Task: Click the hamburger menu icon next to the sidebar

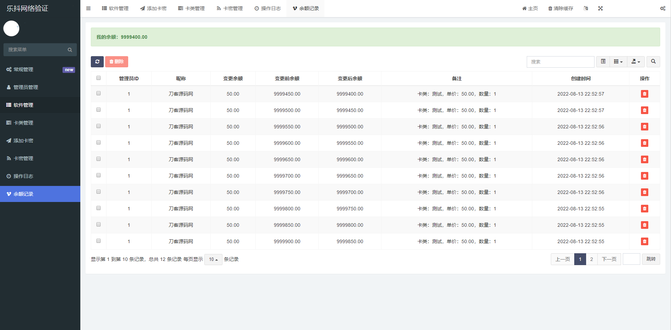Action: coord(88,8)
